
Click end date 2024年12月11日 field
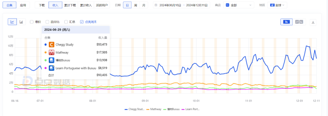click(x=196, y=5)
